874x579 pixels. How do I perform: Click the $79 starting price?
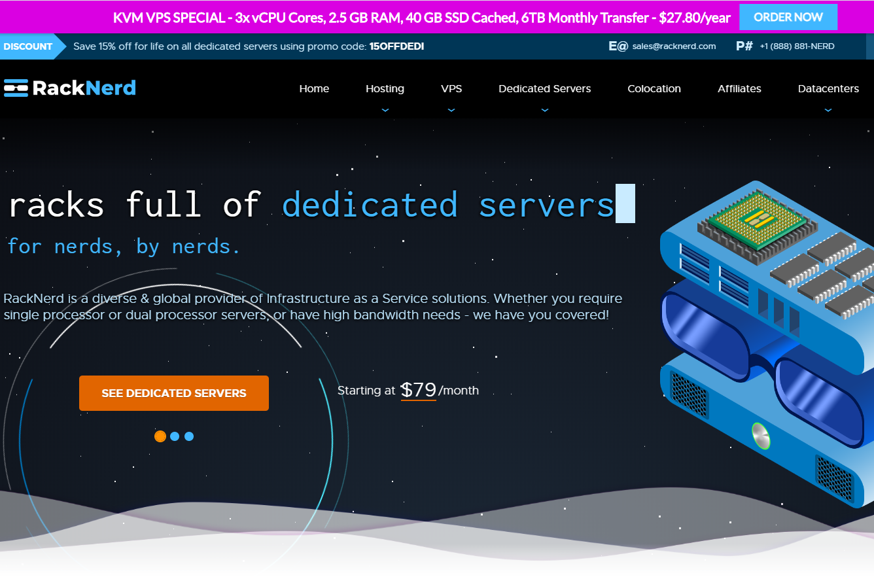[x=419, y=390]
